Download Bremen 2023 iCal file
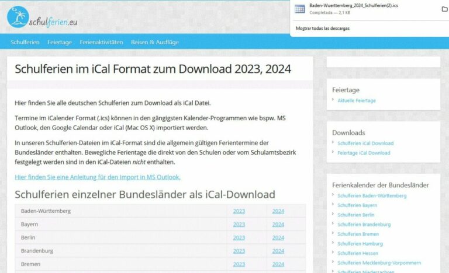Viewport: 449px width, 273px height. pyautogui.click(x=239, y=264)
